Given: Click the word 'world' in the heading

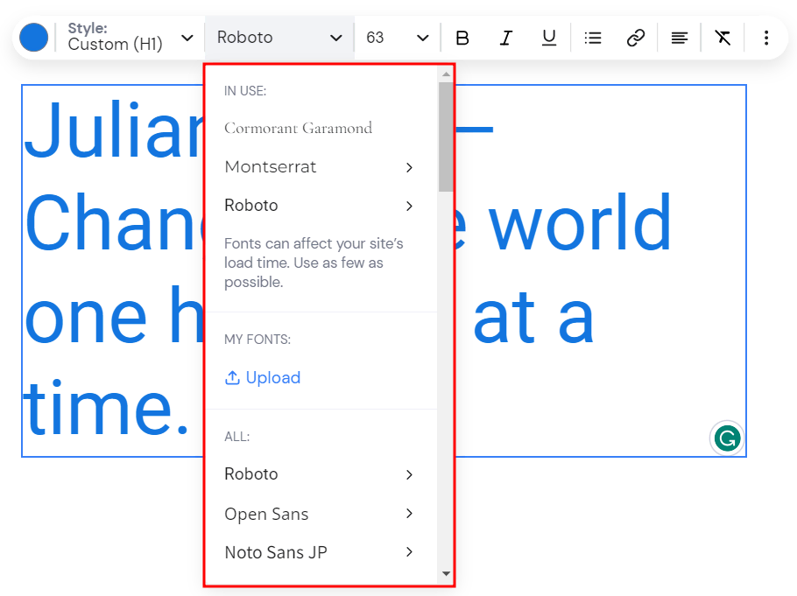Looking at the screenshot, I should click(x=580, y=221).
